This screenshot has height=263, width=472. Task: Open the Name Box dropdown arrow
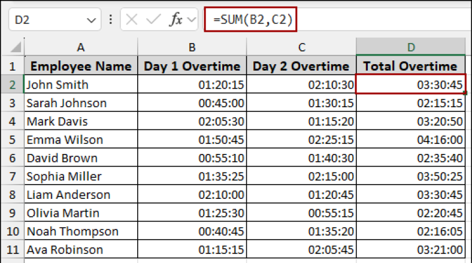[x=91, y=20]
